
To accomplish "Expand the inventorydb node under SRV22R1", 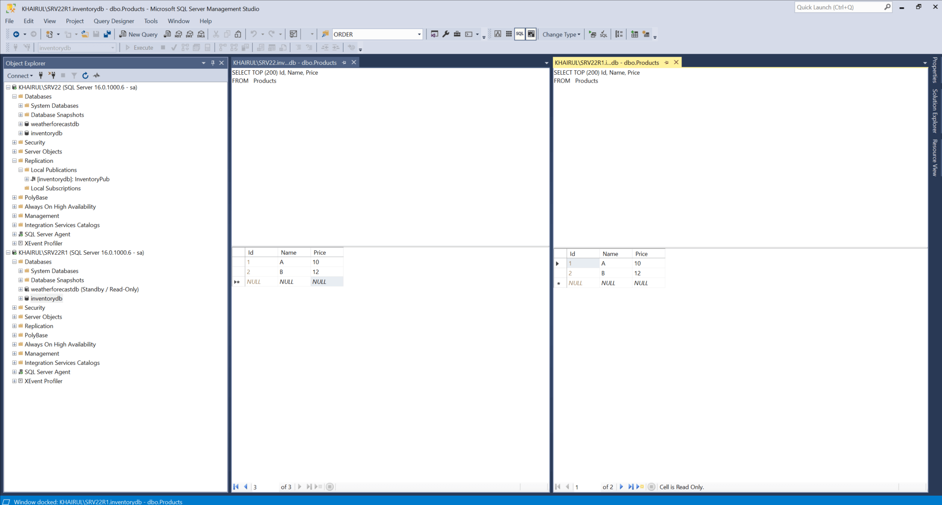I will [x=21, y=298].
